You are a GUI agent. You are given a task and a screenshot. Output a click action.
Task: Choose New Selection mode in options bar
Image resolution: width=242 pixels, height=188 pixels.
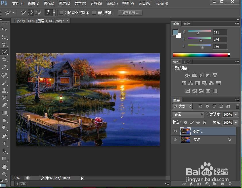pyautogui.click(x=23, y=13)
